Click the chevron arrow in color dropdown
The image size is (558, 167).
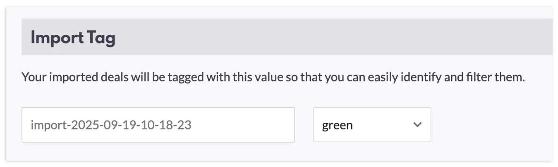417,125
